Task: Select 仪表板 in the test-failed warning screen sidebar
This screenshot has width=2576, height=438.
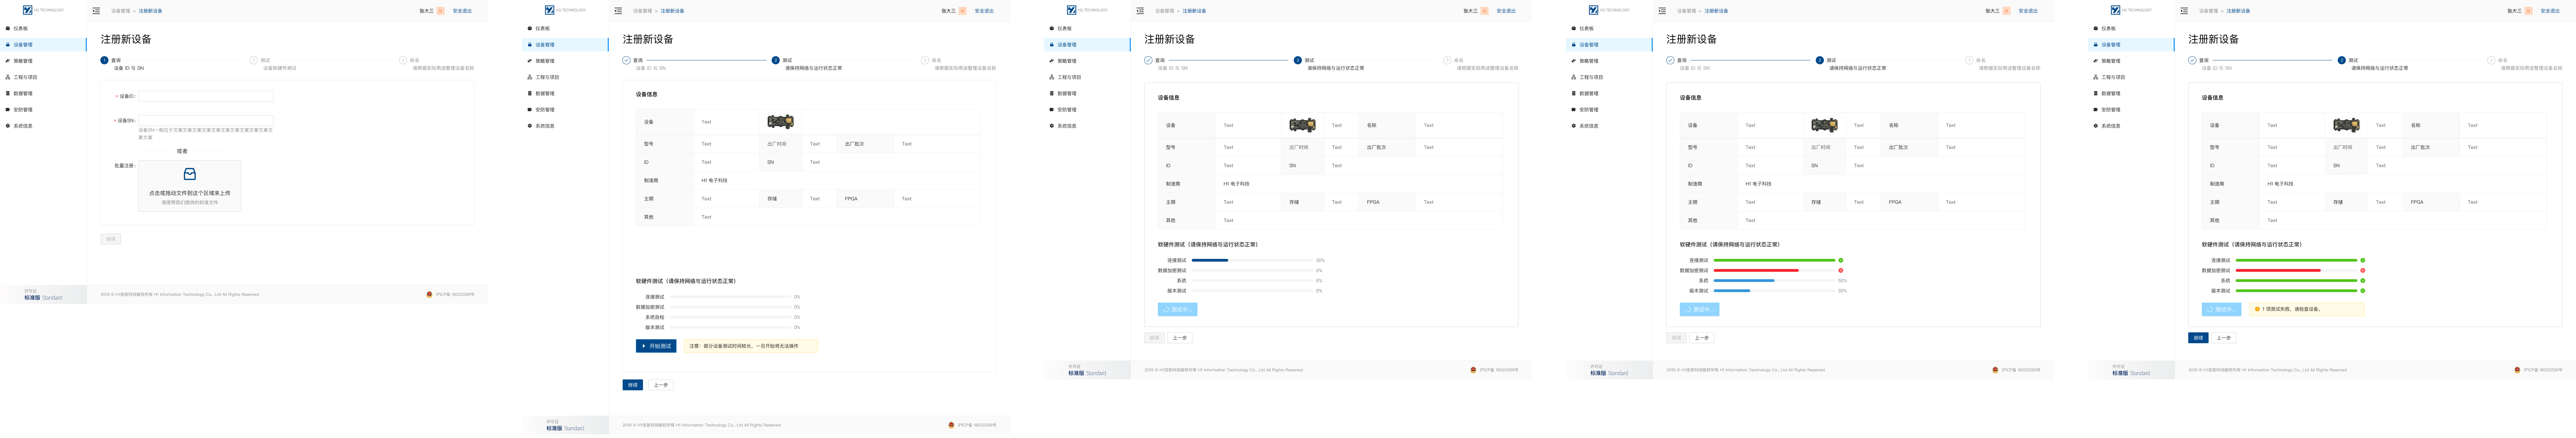Action: point(2131,28)
